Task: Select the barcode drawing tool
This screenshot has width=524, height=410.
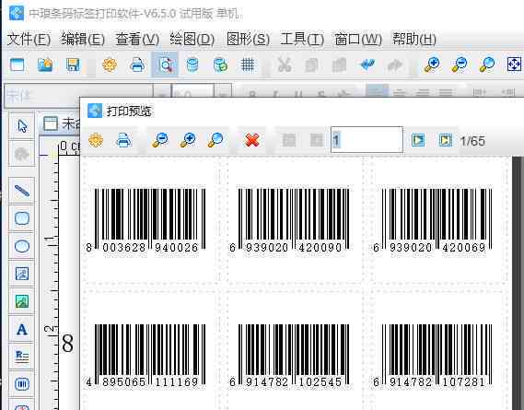Action: pyautogui.click(x=22, y=384)
